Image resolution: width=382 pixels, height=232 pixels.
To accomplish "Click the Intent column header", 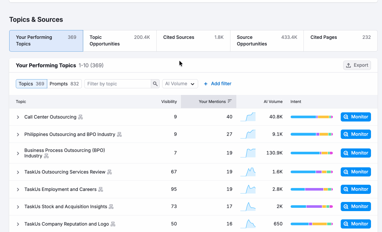I will [296, 102].
